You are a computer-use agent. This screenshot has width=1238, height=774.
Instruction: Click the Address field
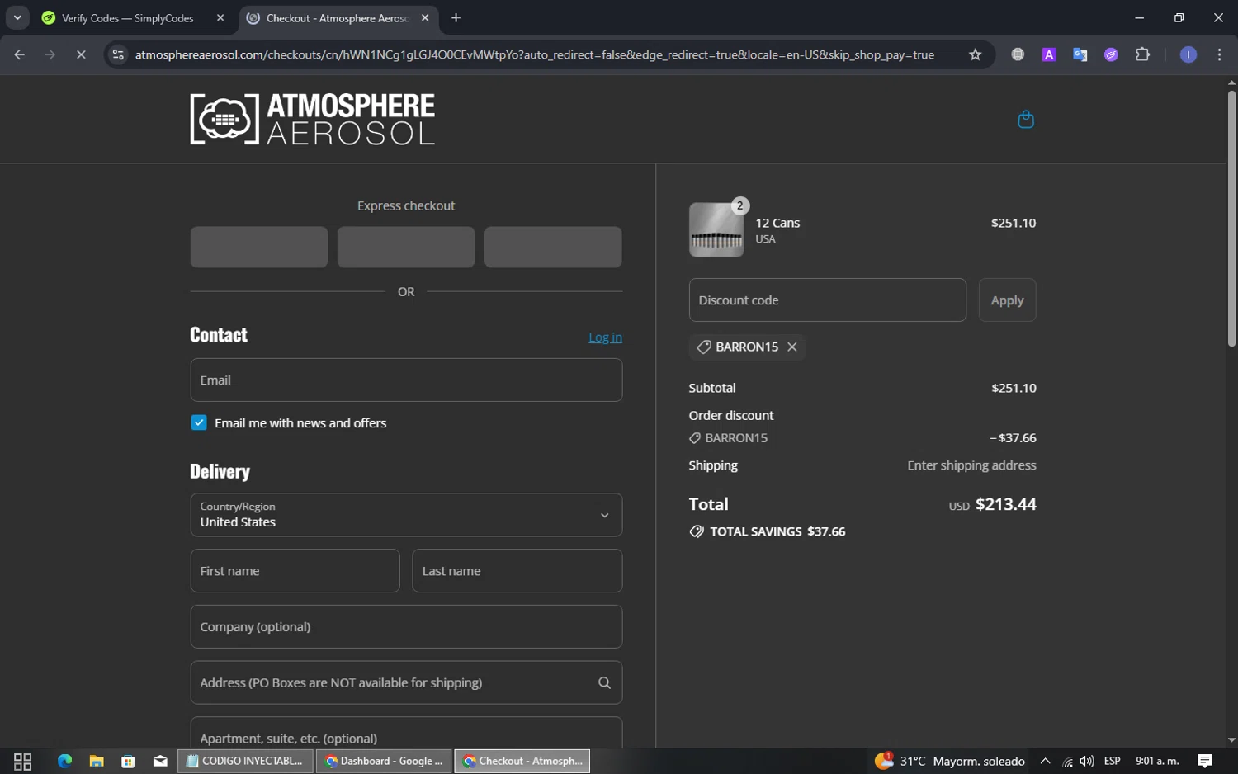[406, 682]
